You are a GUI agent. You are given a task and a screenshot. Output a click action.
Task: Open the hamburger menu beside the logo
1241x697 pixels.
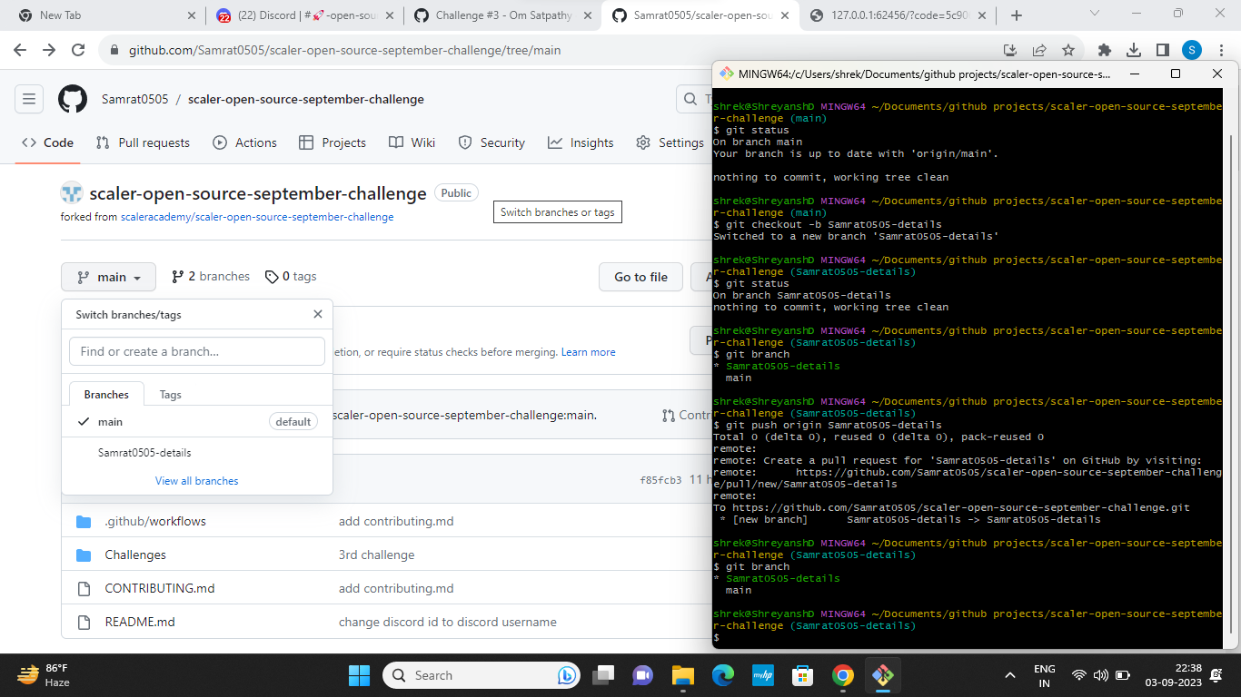point(29,99)
